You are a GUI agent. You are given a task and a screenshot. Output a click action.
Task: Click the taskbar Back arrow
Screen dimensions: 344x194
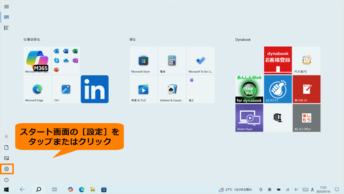click(x=22, y=190)
